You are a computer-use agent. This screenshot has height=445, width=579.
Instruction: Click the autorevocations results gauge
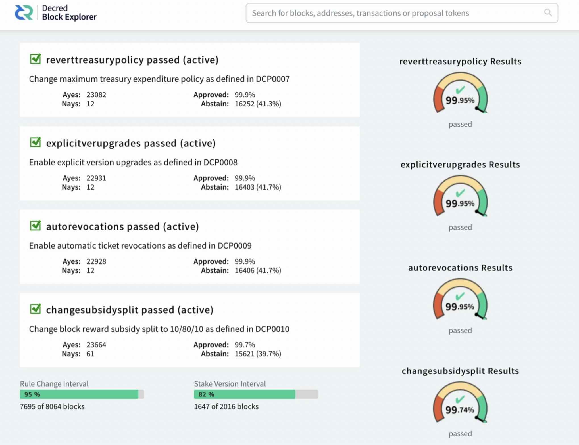[x=460, y=299]
